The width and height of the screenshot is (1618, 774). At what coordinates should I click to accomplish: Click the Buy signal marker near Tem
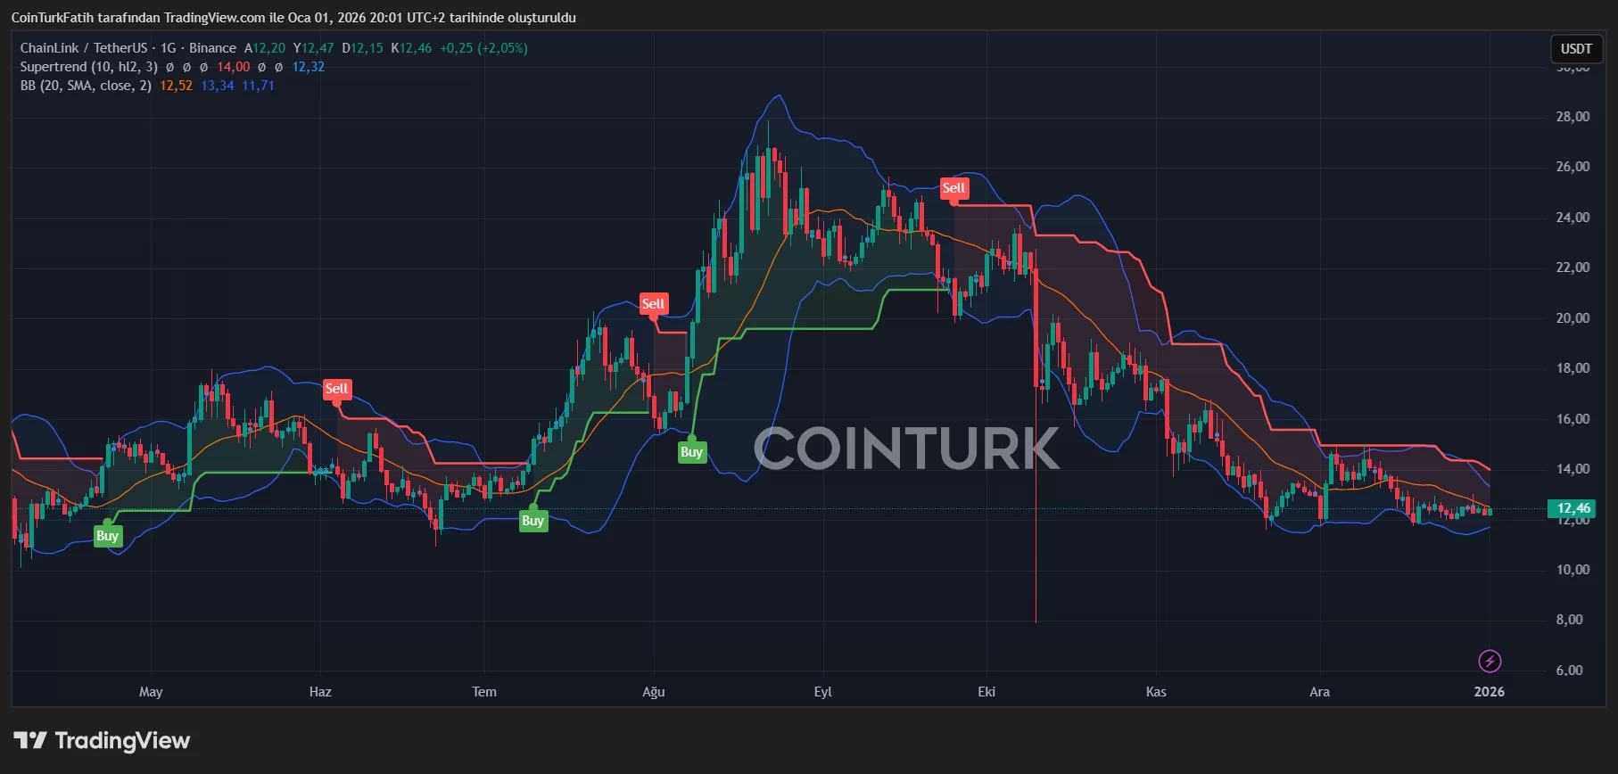coord(532,521)
